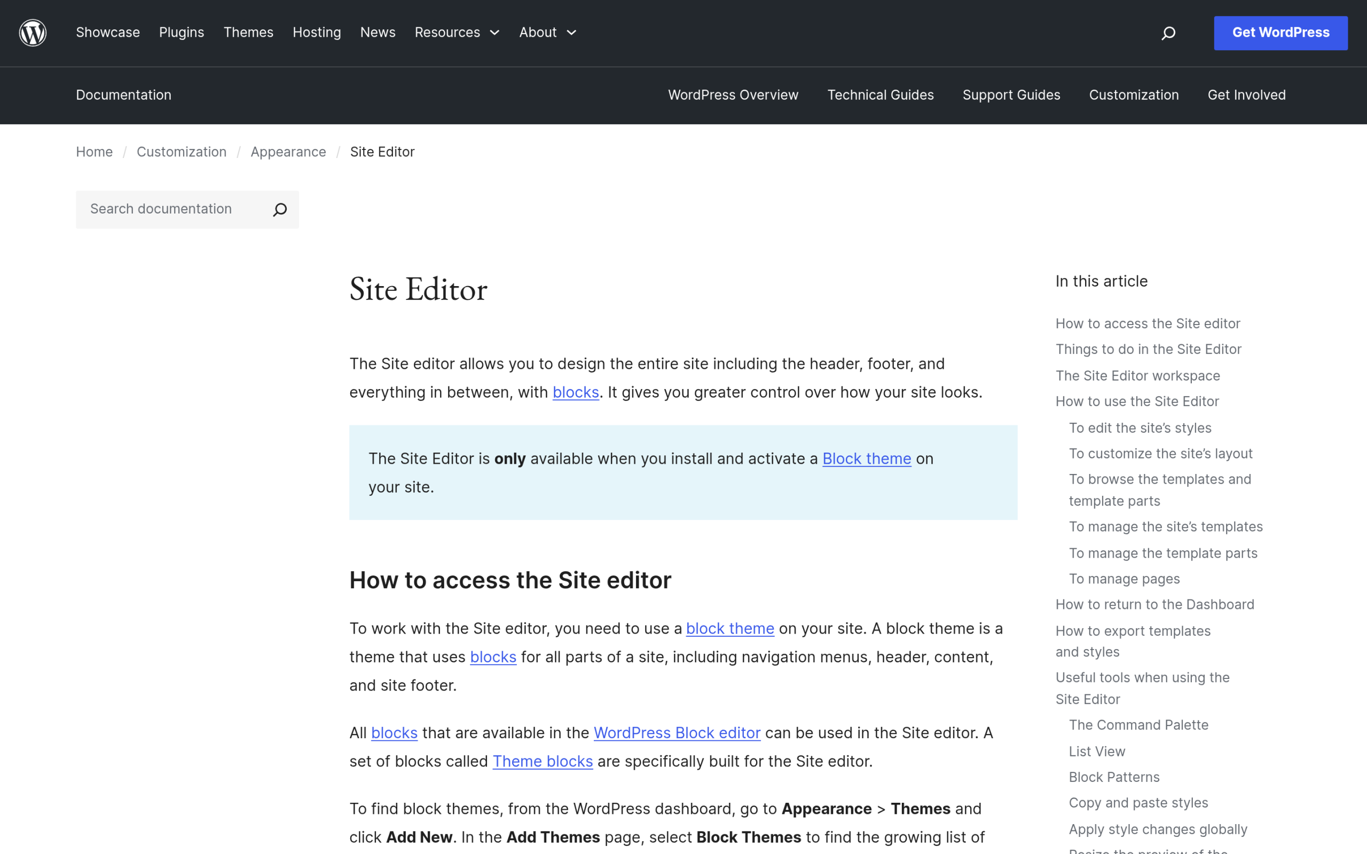
Task: Open News in the top navigation
Action: point(378,32)
